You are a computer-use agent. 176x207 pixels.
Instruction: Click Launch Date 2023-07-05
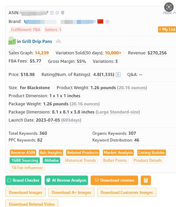pos(48,120)
